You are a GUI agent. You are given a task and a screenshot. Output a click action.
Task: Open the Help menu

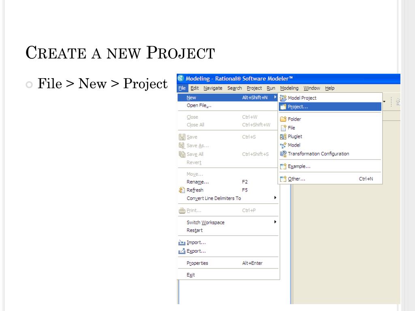330,88
